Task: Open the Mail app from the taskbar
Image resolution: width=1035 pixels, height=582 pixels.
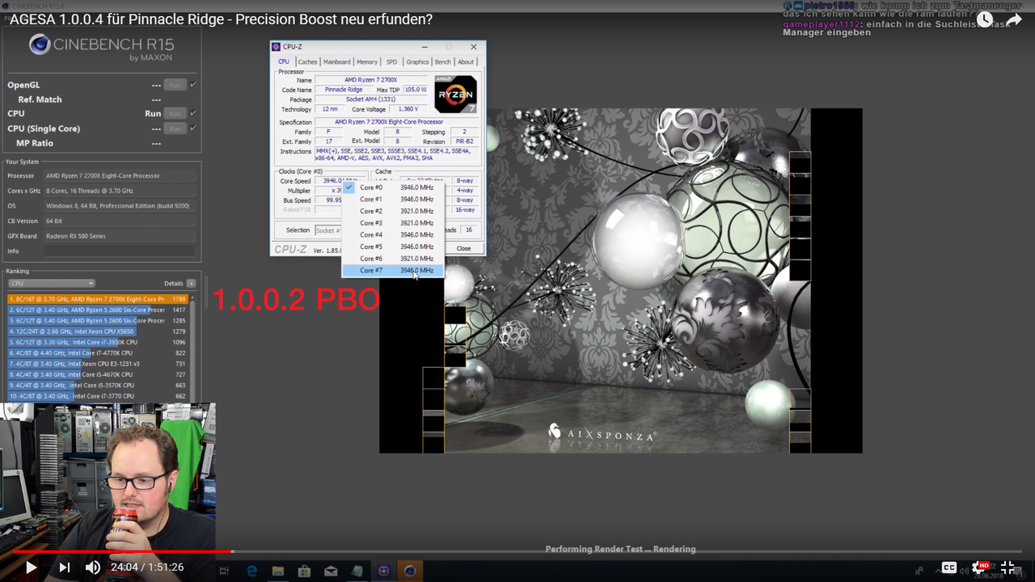Action: (331, 571)
